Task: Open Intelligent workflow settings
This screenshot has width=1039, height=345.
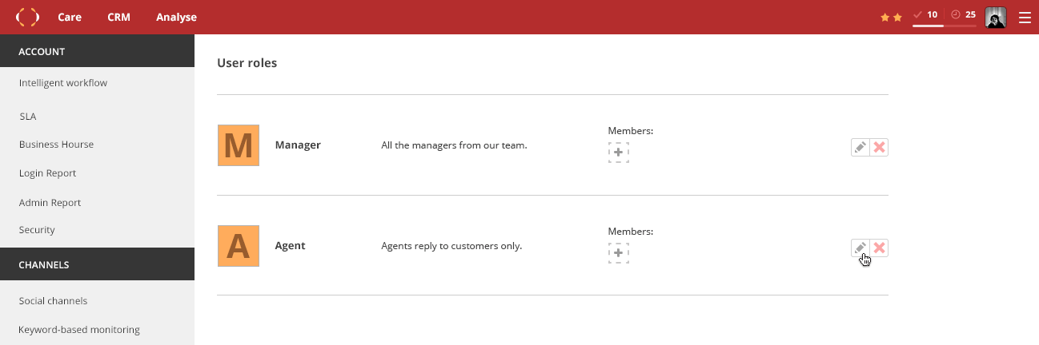Action: coord(63,82)
